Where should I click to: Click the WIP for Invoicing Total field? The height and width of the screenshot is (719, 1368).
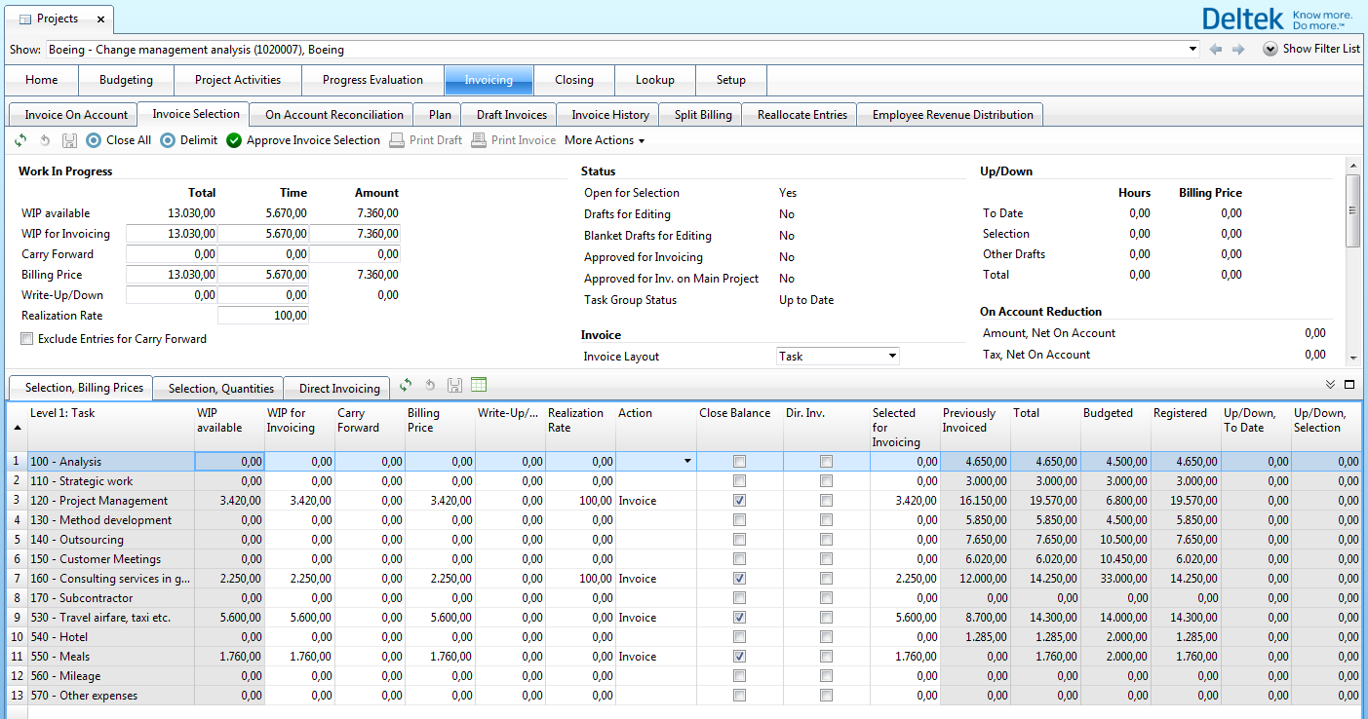pos(172,234)
